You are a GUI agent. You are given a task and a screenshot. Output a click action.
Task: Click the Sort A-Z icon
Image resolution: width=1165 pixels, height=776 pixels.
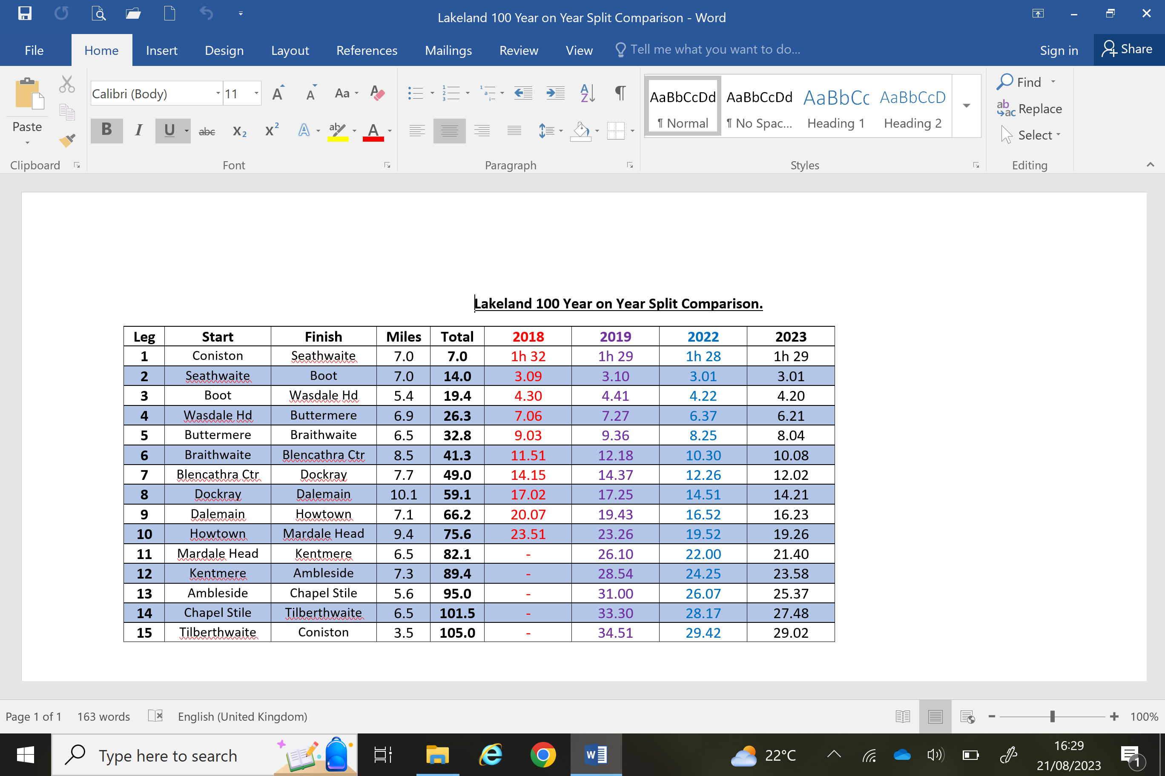(x=587, y=93)
